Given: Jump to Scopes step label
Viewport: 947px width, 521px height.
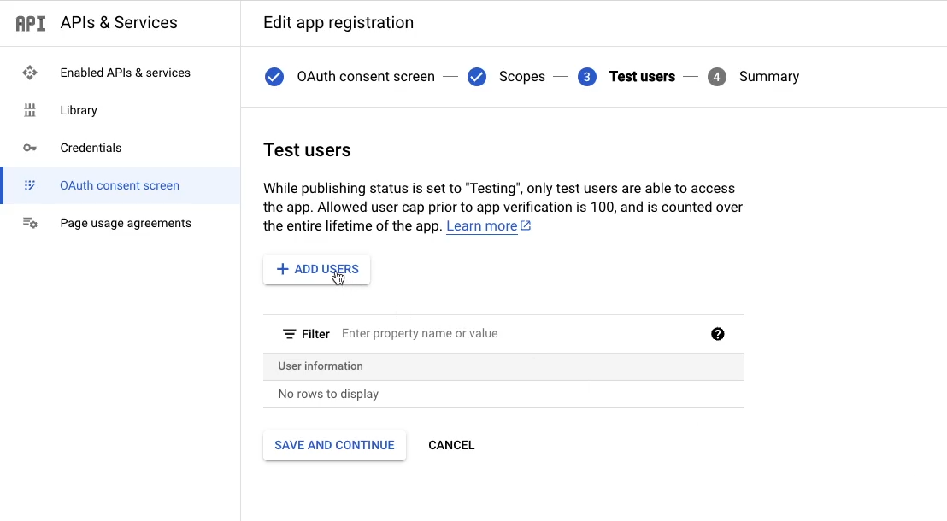Looking at the screenshot, I should (x=522, y=77).
